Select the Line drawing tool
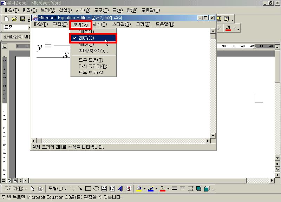The width and height of the screenshot is (281, 202). (72, 189)
